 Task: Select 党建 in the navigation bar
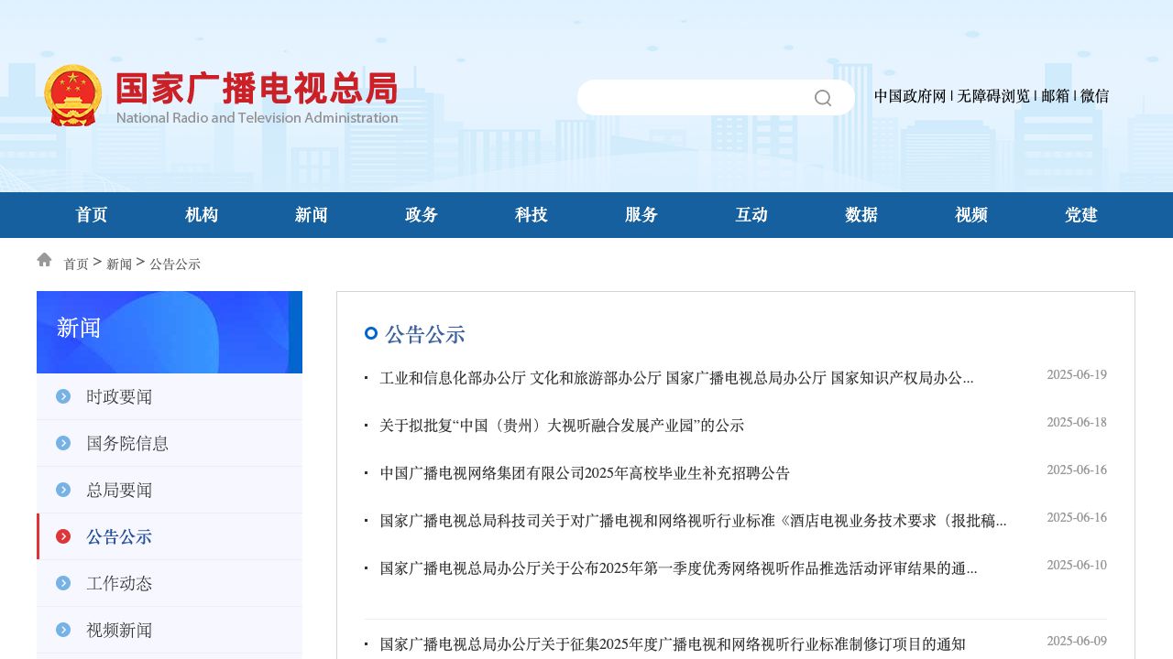[1081, 215]
